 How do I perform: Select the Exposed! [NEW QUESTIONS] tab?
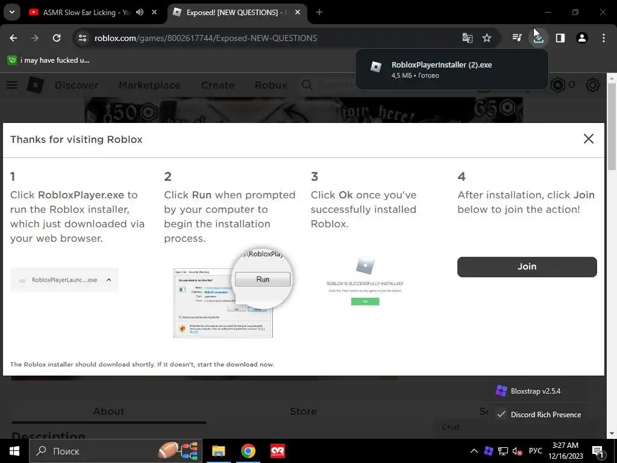click(x=236, y=12)
